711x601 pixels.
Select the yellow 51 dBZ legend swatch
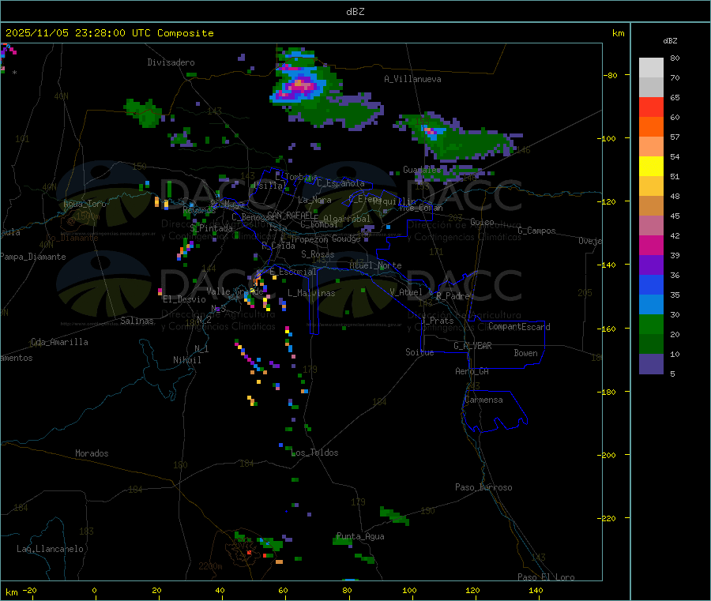(651, 167)
